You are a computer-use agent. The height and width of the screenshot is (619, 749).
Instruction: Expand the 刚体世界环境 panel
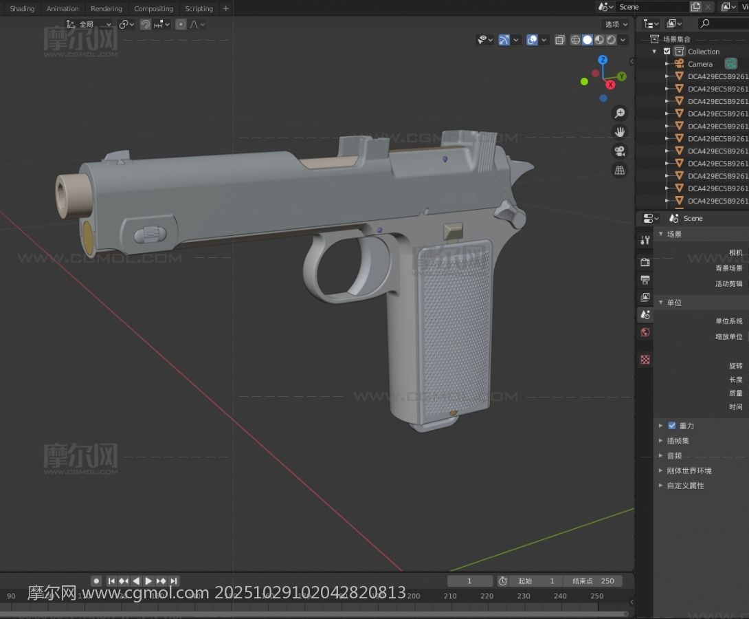pyautogui.click(x=661, y=470)
